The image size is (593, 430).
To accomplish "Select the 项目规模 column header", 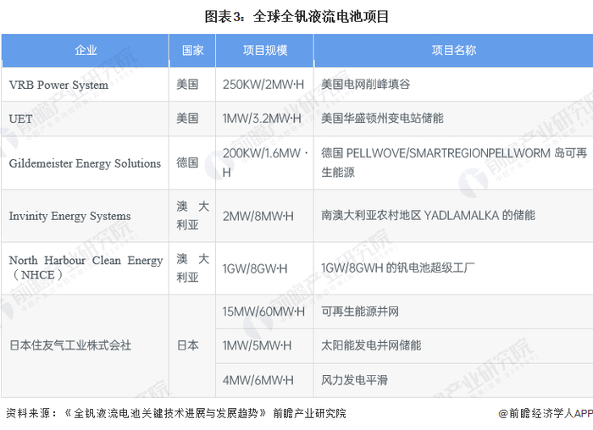I will coord(264,50).
